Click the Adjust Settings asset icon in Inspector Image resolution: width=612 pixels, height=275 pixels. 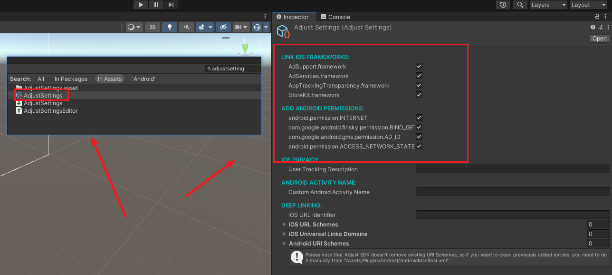click(x=284, y=31)
